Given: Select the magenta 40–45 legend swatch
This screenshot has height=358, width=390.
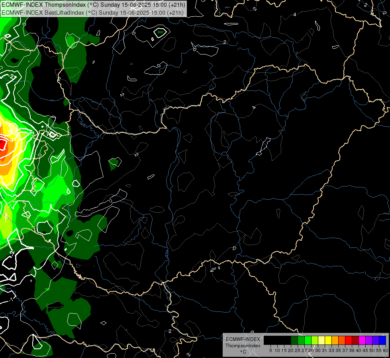Looking at the screenshot, I should click(x=362, y=340).
